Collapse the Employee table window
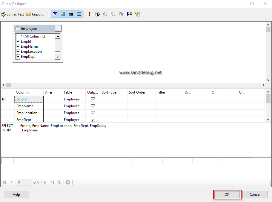Screen dimensions: 272x202 (x=58, y=29)
